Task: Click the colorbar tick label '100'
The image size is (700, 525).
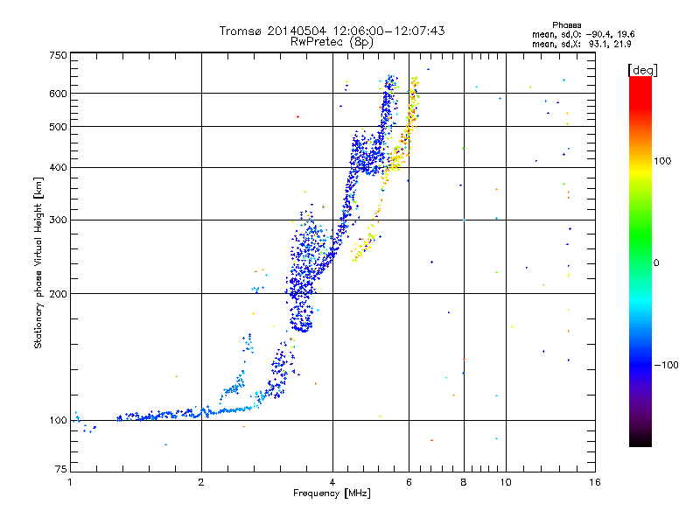Action: tap(662, 161)
